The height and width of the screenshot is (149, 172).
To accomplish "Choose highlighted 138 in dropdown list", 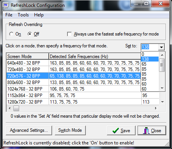I will coord(150,59).
